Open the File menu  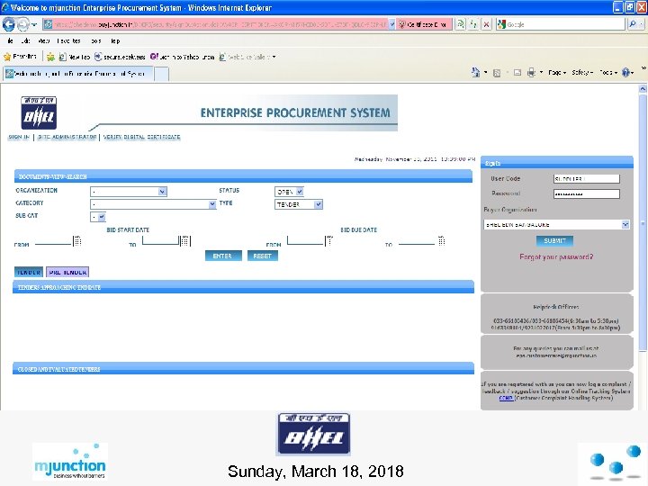(10, 40)
